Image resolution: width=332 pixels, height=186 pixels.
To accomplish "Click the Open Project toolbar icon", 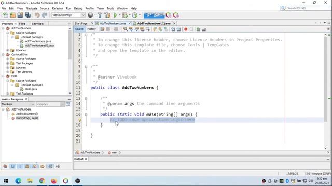I will tap(20, 15).
